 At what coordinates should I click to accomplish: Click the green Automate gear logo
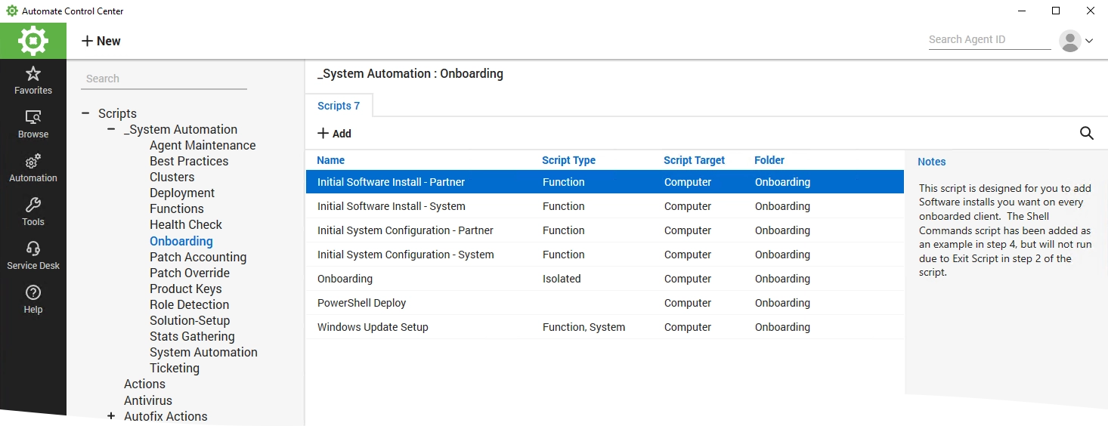point(33,41)
